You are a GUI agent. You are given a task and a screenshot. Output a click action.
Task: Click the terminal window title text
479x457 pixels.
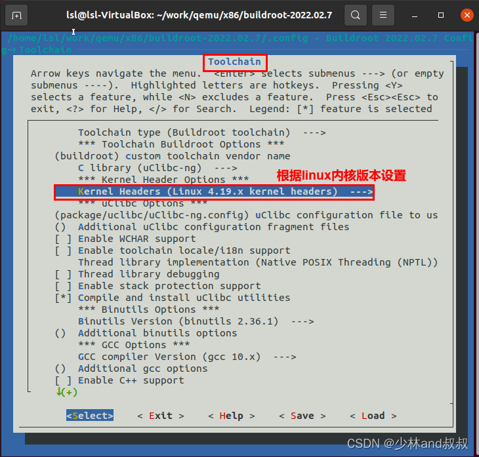199,15
